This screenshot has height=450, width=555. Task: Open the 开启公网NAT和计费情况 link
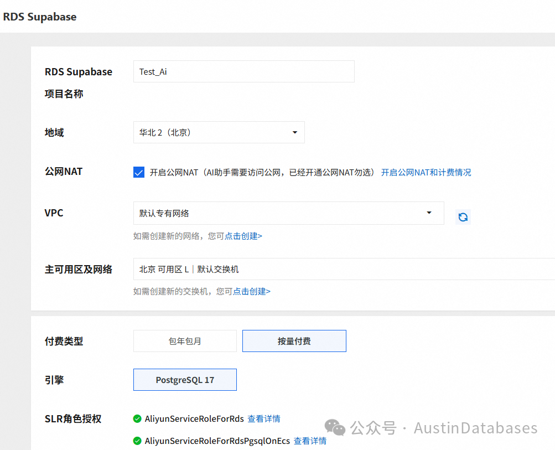[426, 173]
